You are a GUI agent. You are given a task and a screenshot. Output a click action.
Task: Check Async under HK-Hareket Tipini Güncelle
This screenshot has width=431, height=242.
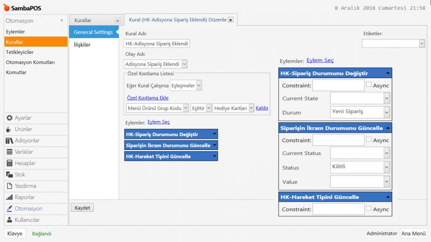369,208
